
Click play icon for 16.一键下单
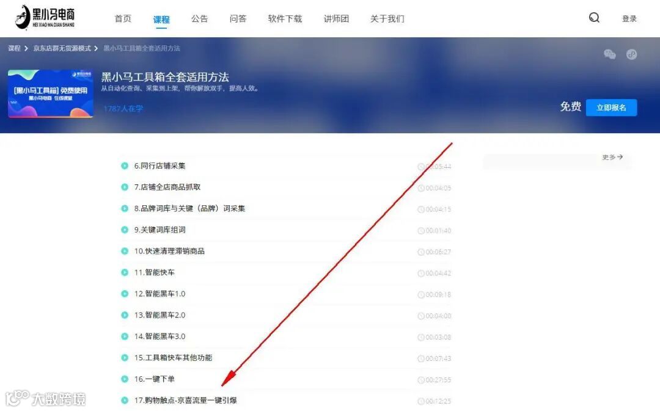click(x=125, y=379)
